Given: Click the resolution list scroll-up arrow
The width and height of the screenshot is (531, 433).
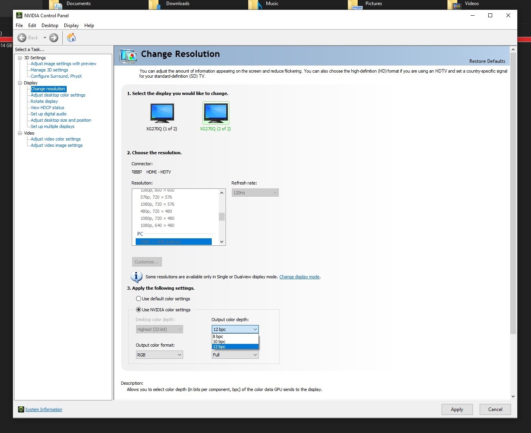Looking at the screenshot, I should [222, 193].
